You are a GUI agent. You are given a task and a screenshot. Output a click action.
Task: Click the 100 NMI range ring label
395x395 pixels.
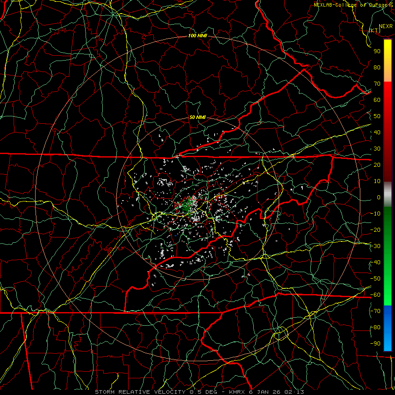click(197, 36)
